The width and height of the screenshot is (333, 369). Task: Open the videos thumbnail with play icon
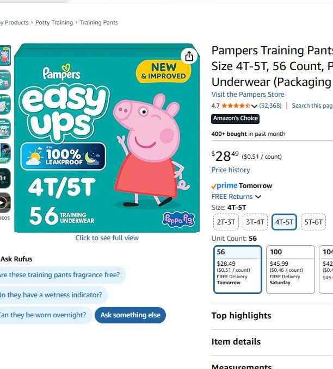pyautogui.click(x=5, y=203)
